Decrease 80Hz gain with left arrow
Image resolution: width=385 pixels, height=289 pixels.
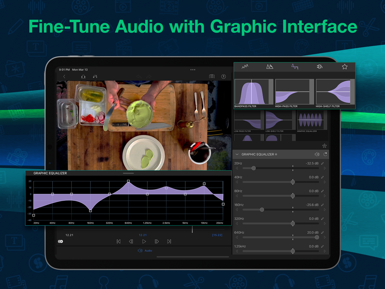tap(237, 196)
